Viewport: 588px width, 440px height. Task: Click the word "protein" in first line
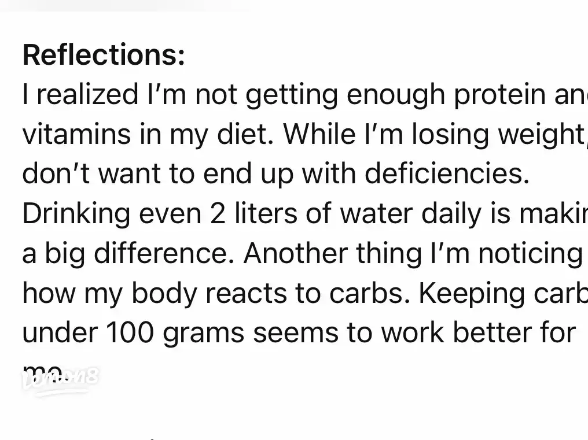[x=499, y=94]
